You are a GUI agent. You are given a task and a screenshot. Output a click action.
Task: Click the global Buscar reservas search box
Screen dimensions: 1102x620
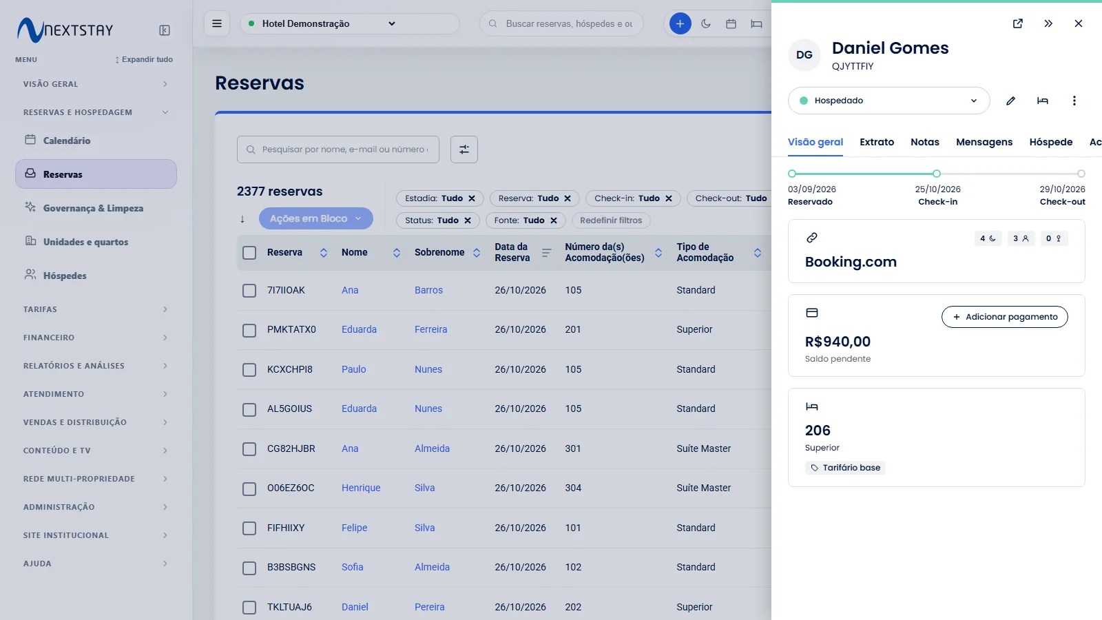(561, 23)
